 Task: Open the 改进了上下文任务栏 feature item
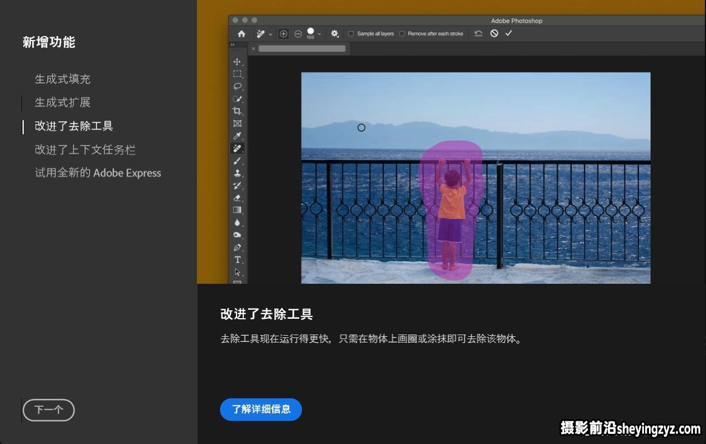point(85,150)
